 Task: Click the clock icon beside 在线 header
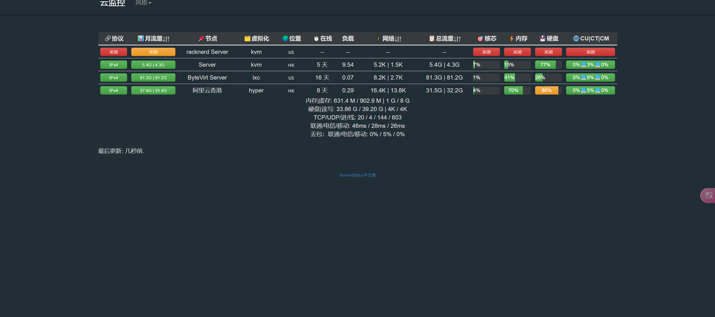(x=316, y=39)
